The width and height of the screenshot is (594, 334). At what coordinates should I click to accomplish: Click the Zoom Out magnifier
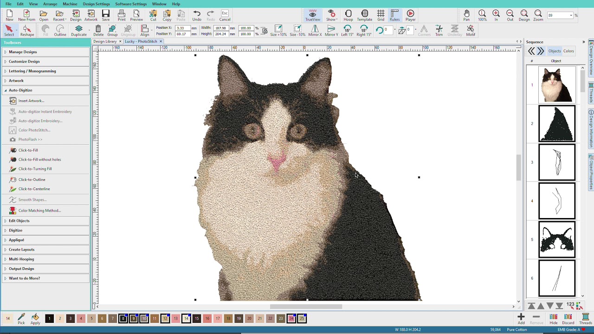tap(510, 16)
